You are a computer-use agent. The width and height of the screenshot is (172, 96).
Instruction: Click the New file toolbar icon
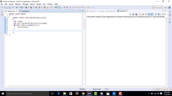2,7
